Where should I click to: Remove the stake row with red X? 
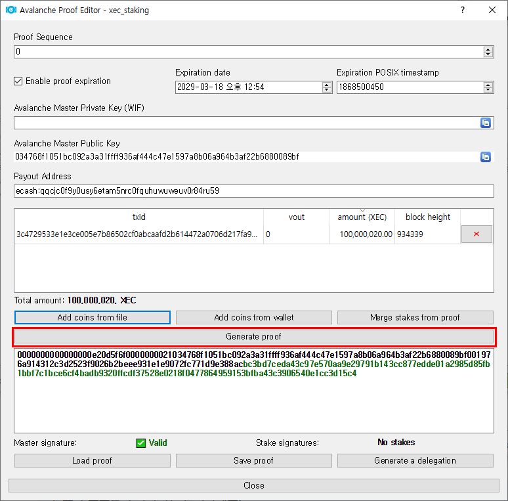pyautogui.click(x=476, y=234)
